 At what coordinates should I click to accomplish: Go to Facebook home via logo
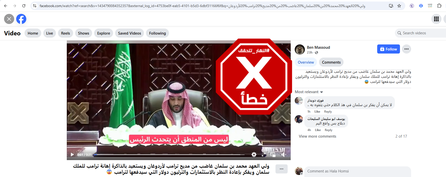click(21, 19)
